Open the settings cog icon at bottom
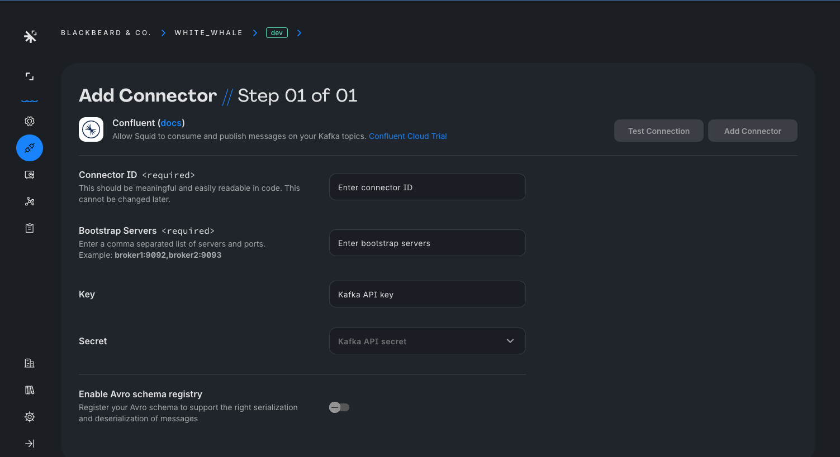Viewport: 840px width, 457px height. pos(30,417)
